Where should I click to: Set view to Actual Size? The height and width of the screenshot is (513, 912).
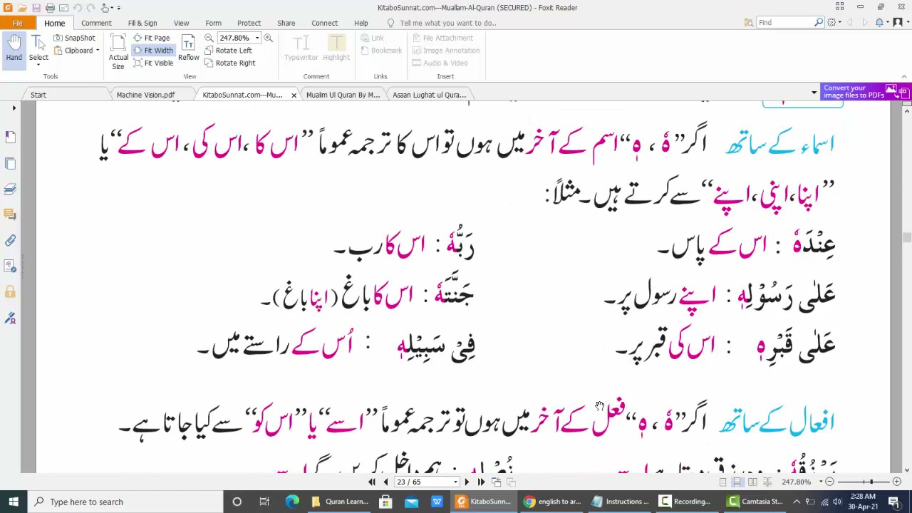coord(118,52)
